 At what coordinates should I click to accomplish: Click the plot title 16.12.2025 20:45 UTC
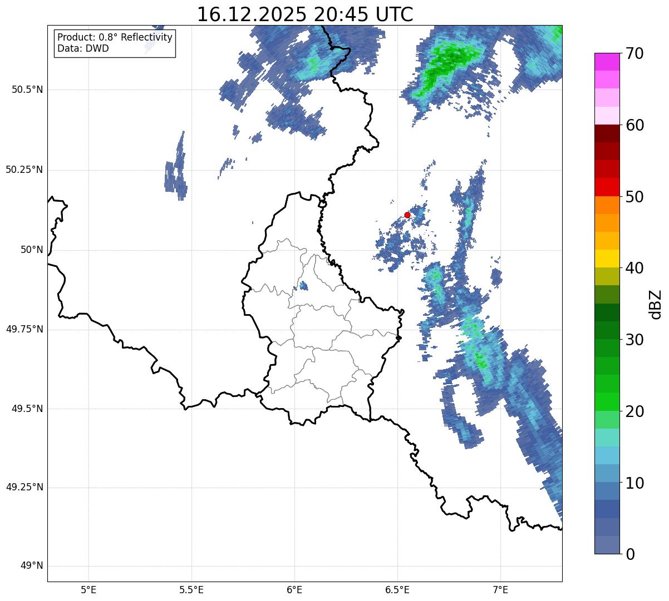pyautogui.click(x=305, y=14)
